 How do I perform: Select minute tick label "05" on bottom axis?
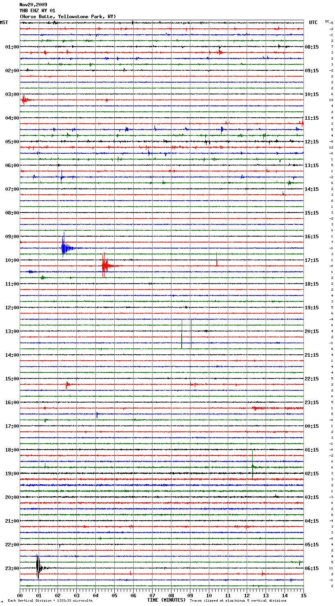point(114,595)
